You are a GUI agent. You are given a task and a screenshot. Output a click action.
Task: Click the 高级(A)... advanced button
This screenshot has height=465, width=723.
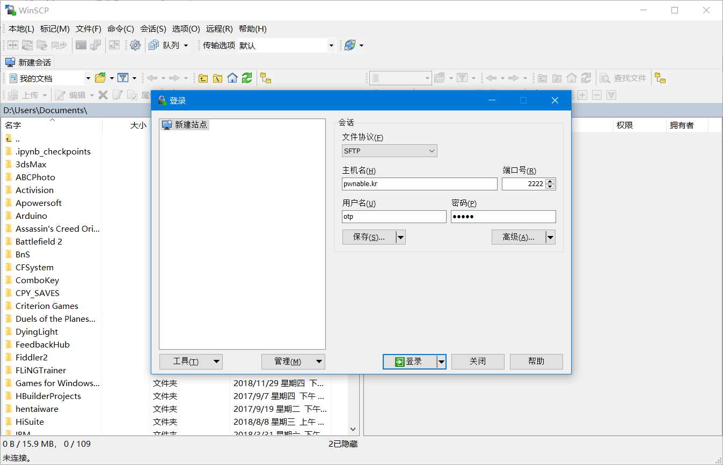pyautogui.click(x=518, y=237)
